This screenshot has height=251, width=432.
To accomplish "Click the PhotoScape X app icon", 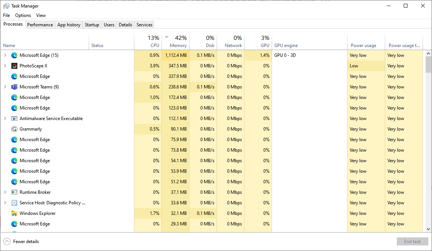I will 14,66.
